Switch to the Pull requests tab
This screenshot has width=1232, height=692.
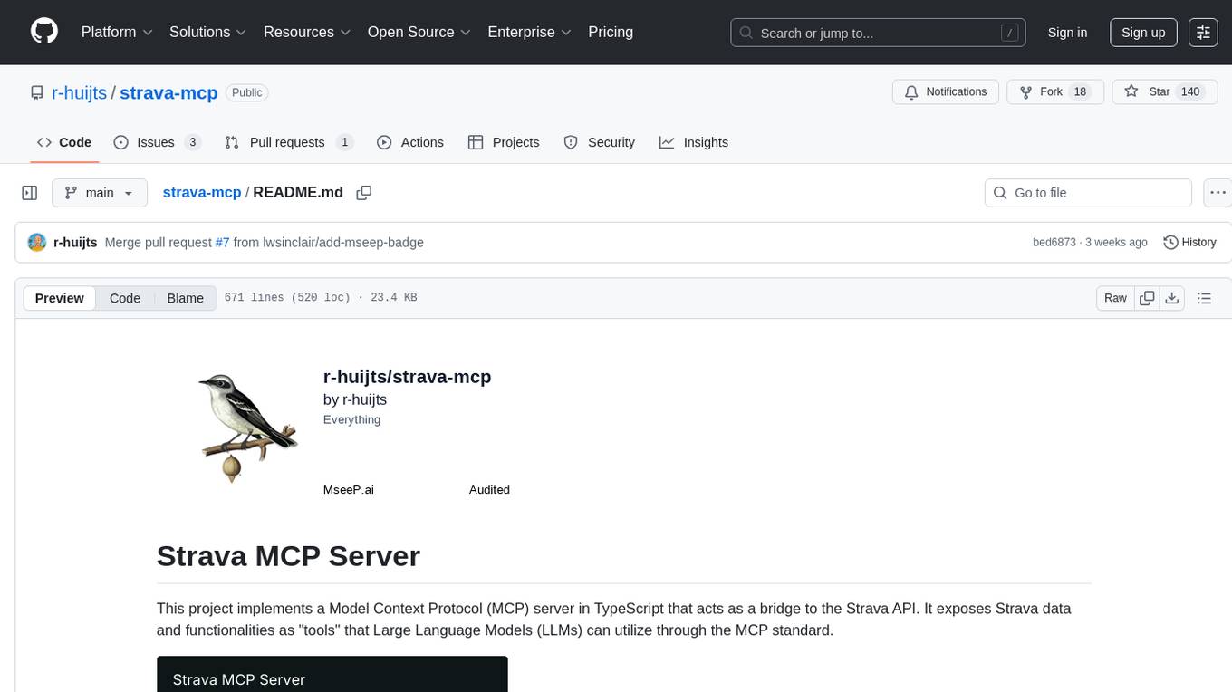click(289, 142)
